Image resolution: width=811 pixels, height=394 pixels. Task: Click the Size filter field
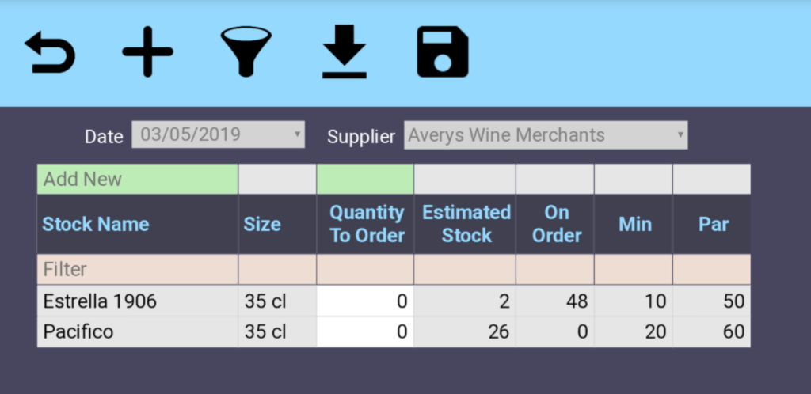point(277,270)
